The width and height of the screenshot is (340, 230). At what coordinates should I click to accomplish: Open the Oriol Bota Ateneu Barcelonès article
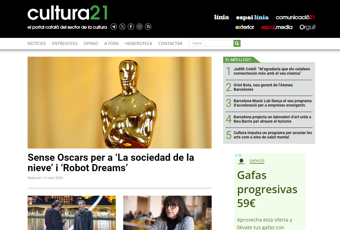pyautogui.click(x=263, y=87)
